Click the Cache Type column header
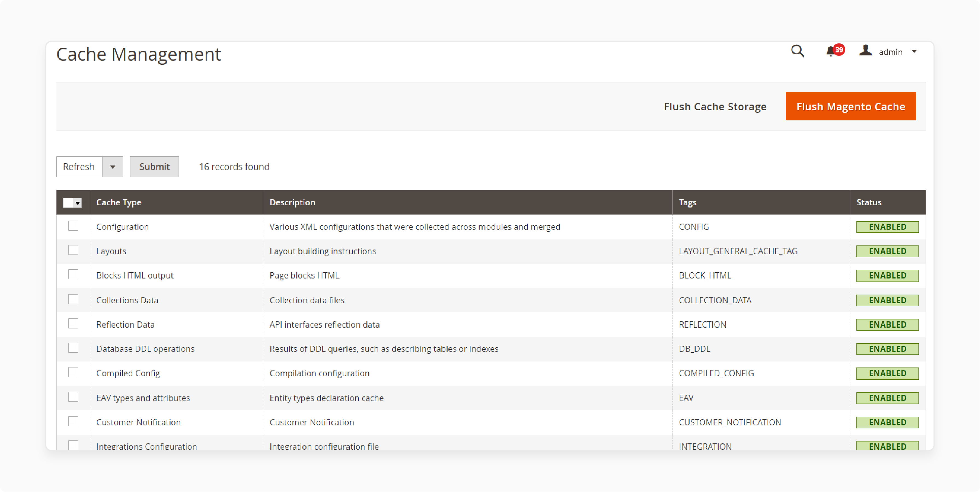Screen dimensions: 980x492 pyautogui.click(x=176, y=203)
